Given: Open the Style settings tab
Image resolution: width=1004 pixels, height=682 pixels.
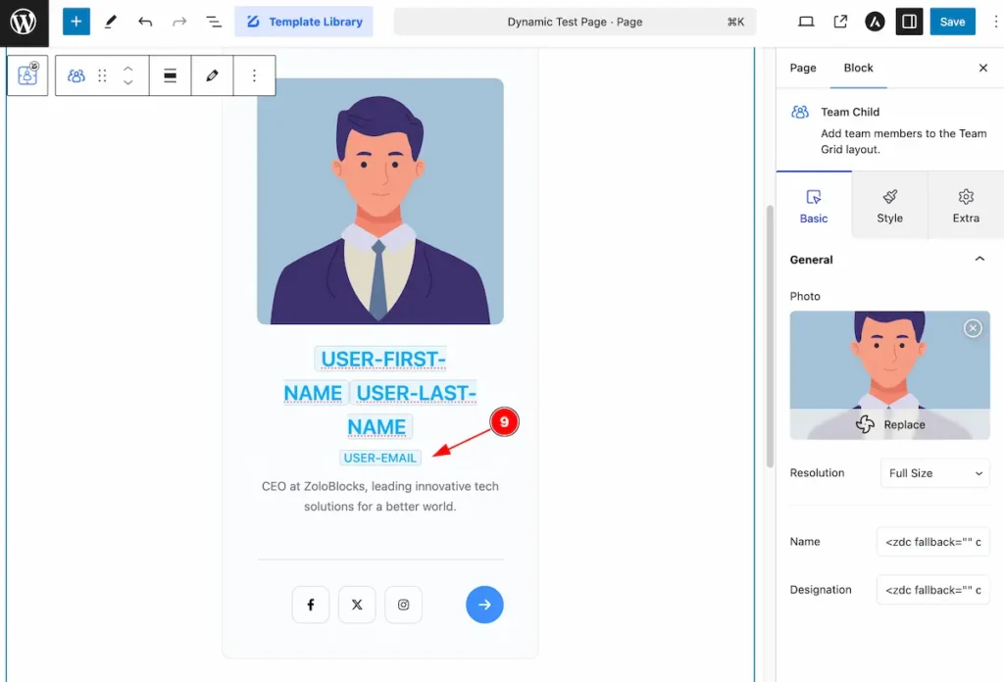Looking at the screenshot, I should pyautogui.click(x=890, y=206).
